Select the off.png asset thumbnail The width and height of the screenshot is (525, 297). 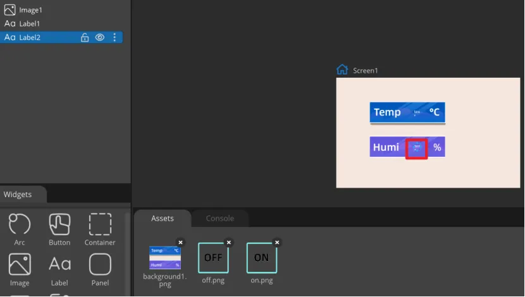pyautogui.click(x=213, y=258)
